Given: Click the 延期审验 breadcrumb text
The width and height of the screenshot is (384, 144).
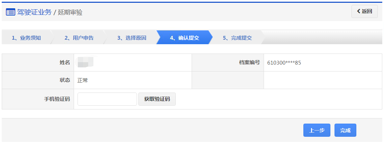Looking at the screenshot, I should coord(70,12).
